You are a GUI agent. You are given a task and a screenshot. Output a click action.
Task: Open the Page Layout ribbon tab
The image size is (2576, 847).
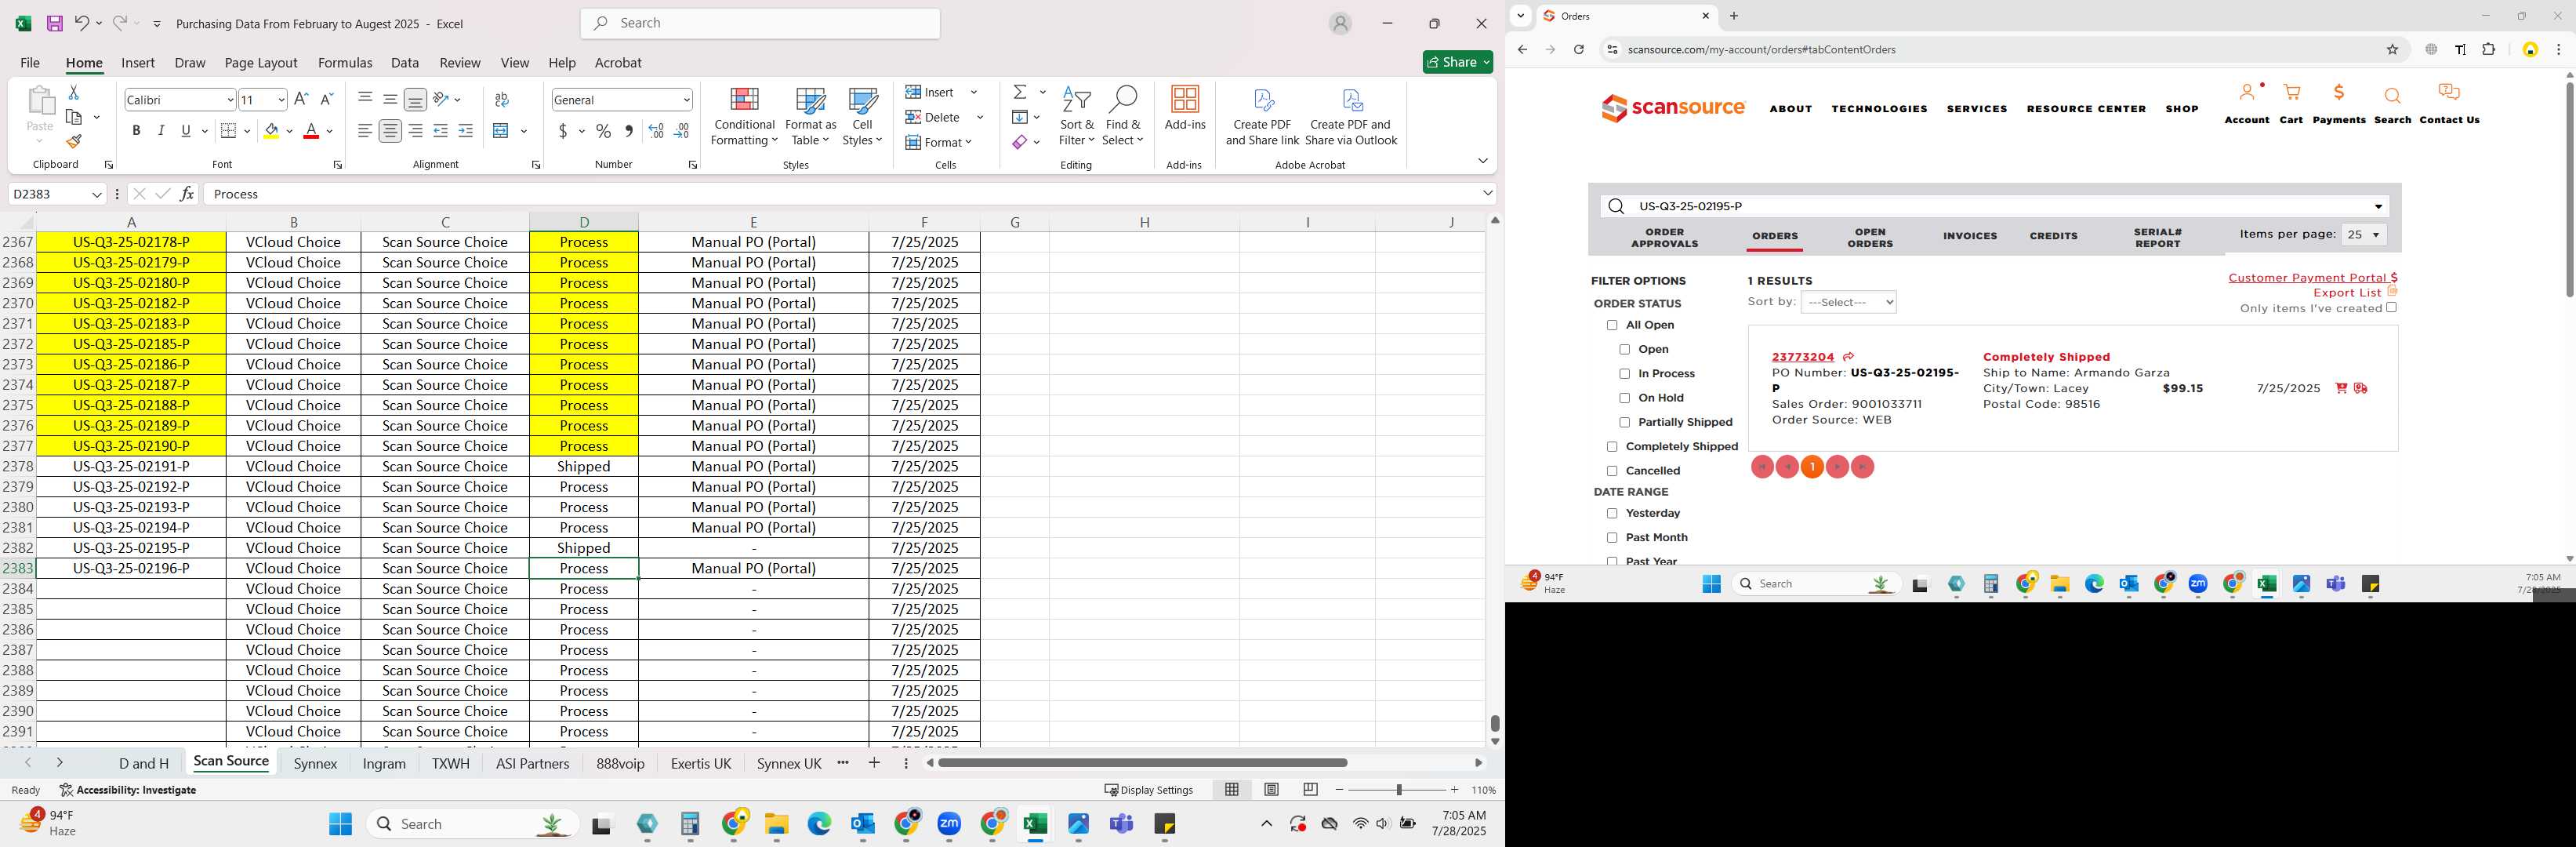pyautogui.click(x=261, y=62)
